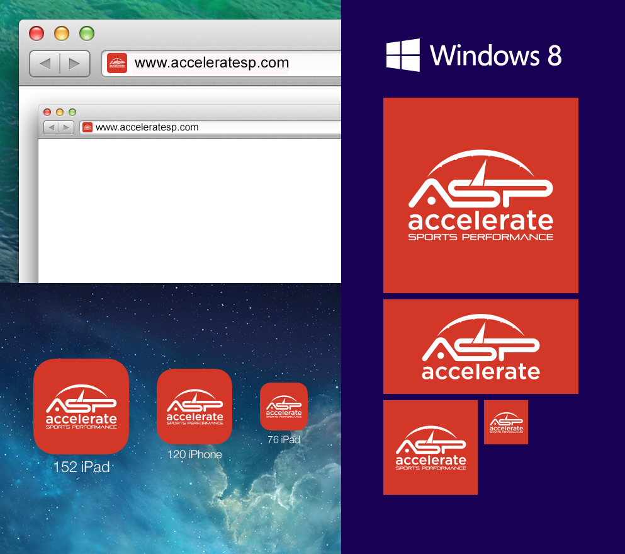The width and height of the screenshot is (625, 554).
Task: Click the ASP favicon in large address bar
Action: 117,63
